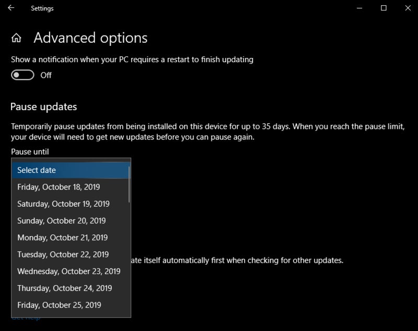Image resolution: width=418 pixels, height=331 pixels.
Task: Open the partially hidden Get help link
Action: pos(26,318)
